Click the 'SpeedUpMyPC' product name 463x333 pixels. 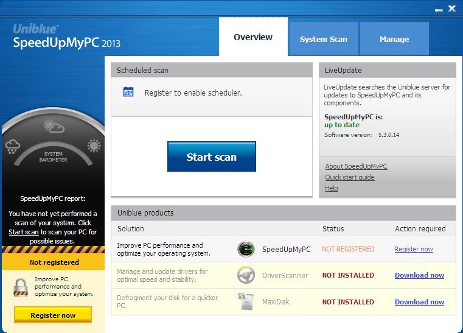286,250
